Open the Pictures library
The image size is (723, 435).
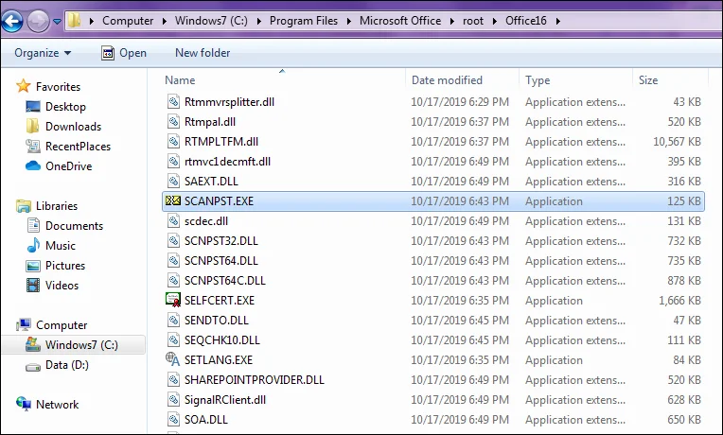[x=65, y=266]
